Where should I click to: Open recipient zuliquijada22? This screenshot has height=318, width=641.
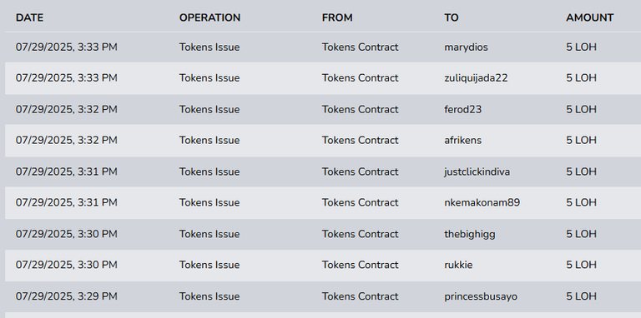(476, 78)
